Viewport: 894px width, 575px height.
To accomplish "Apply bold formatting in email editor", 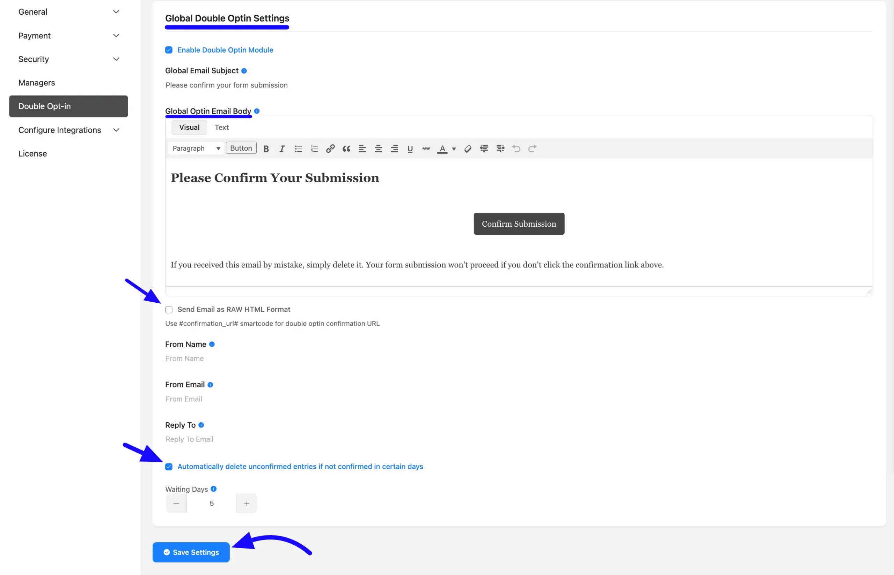I will [266, 149].
